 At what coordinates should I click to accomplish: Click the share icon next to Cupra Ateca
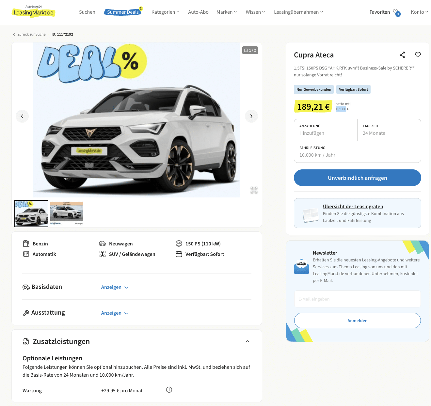click(402, 55)
